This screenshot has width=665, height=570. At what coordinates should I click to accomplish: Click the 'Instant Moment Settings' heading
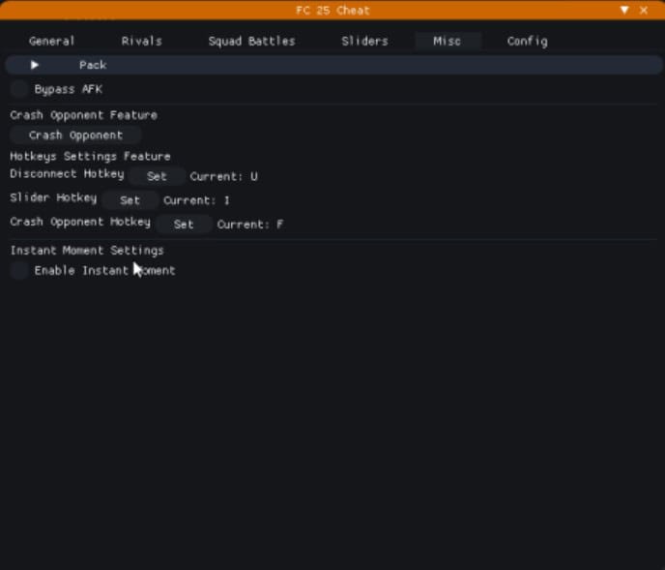pos(87,251)
